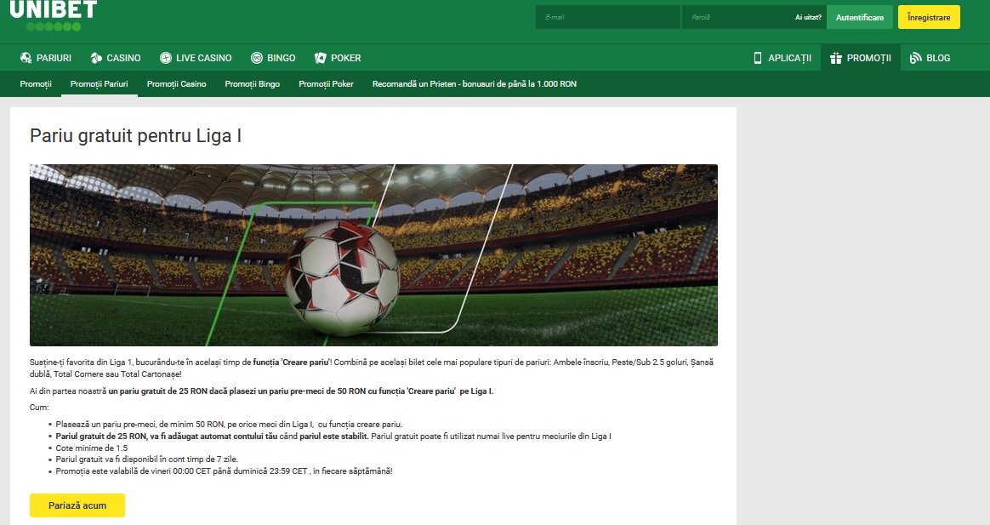Screen dimensions: 990x525
Task: Focus the E-mail input field
Action: (608, 17)
